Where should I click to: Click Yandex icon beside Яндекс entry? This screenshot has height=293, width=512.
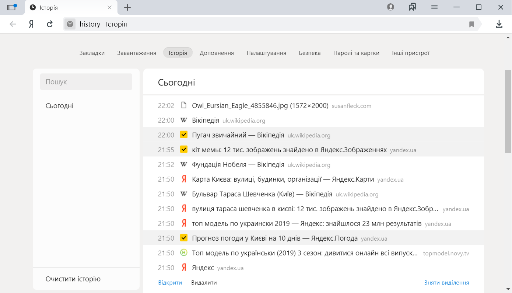184,268
